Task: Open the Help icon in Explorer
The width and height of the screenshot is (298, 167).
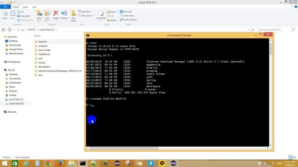Action: (296, 6)
